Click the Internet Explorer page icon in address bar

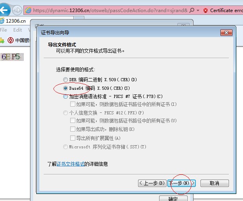(x=27, y=11)
